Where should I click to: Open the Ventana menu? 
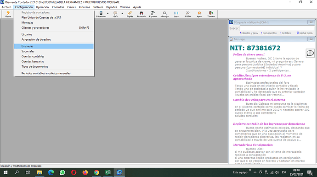[125, 7]
